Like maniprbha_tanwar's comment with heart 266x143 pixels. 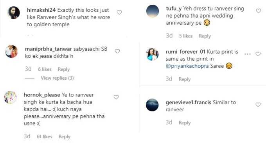pos(117,51)
